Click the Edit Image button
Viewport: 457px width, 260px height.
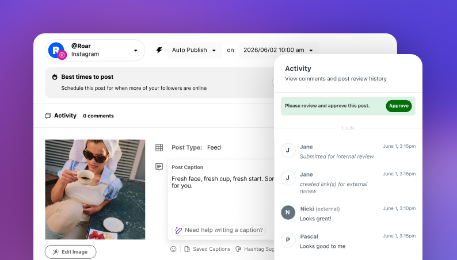pos(71,252)
